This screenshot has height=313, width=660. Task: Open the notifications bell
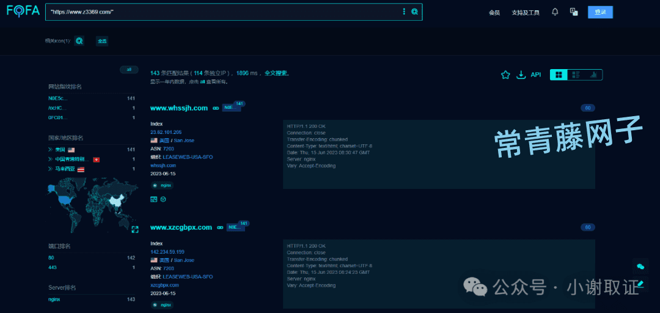(555, 12)
